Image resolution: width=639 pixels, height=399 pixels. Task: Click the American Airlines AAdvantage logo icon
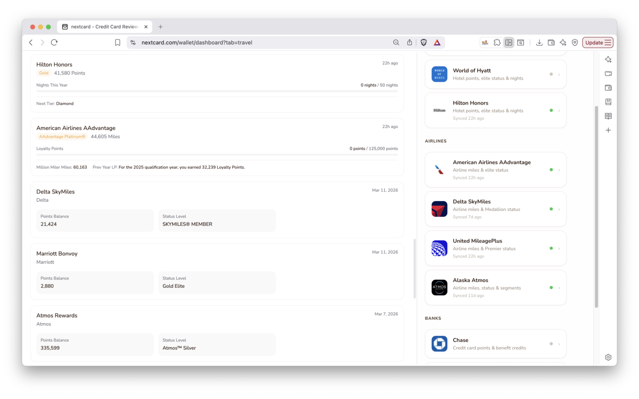point(439,170)
